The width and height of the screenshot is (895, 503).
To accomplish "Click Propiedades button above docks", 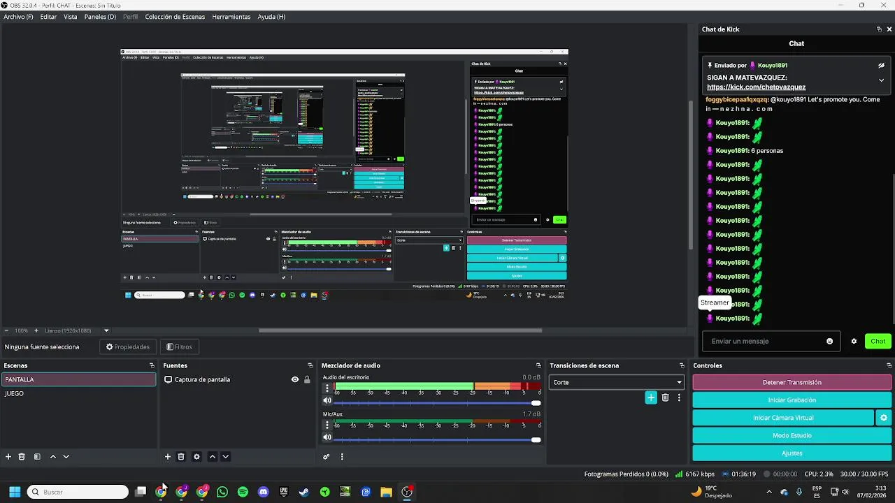I will 128,347.
